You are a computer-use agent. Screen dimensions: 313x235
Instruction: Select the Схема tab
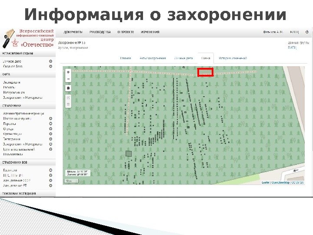tap(206, 58)
